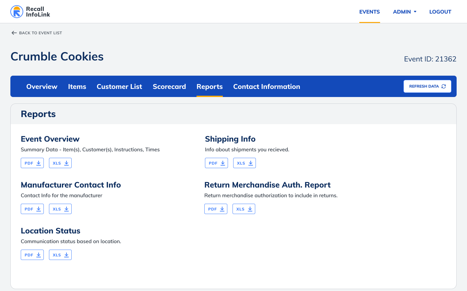Download Manufacturer Contact Info PDF
Viewport: 467px width, 291px height.
32,209
